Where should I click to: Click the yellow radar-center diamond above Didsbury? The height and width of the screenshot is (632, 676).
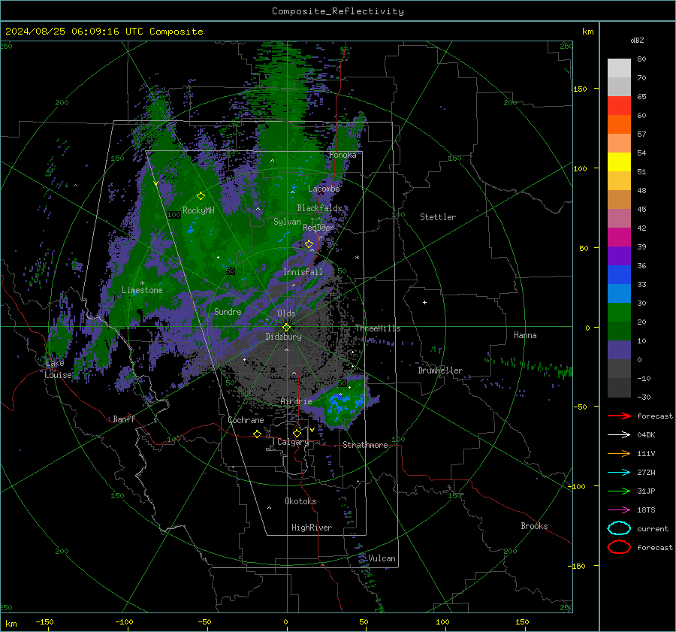point(286,328)
